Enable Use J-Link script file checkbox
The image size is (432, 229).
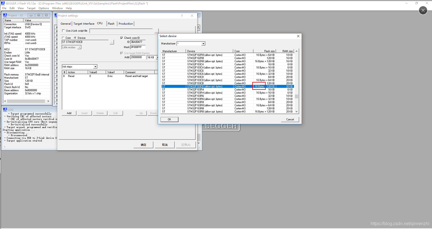(x=63, y=31)
